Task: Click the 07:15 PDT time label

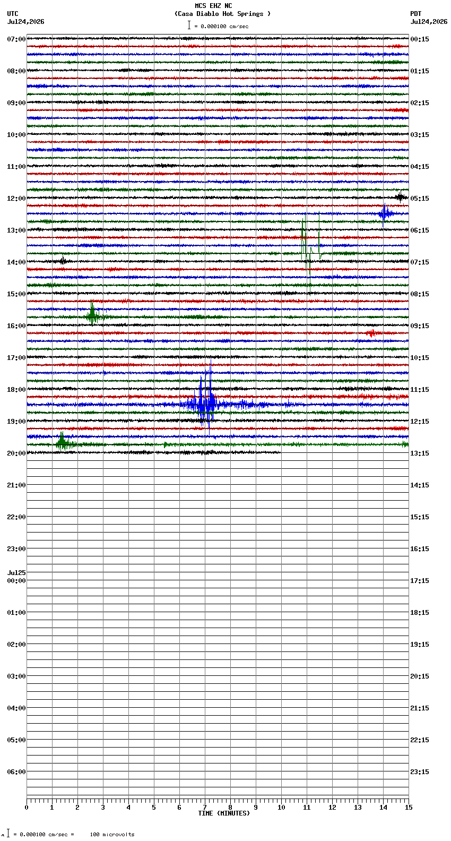Action: point(420,262)
